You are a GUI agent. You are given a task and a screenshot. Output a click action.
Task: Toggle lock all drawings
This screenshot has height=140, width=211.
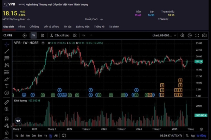[7, 133]
